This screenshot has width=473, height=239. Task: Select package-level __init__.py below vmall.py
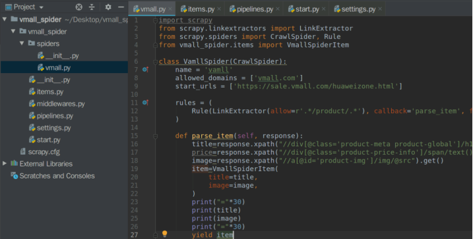pos(49,80)
